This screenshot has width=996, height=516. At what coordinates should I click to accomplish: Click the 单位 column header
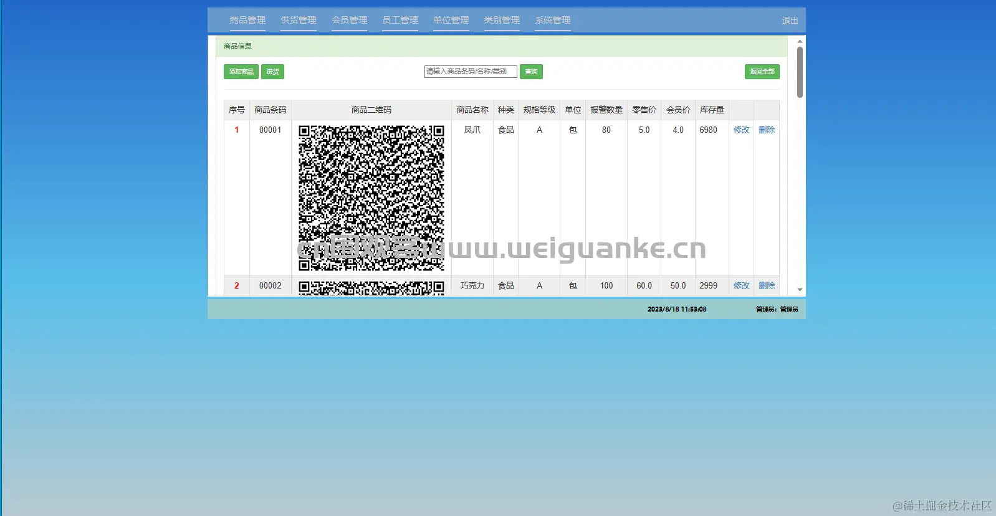tap(573, 110)
